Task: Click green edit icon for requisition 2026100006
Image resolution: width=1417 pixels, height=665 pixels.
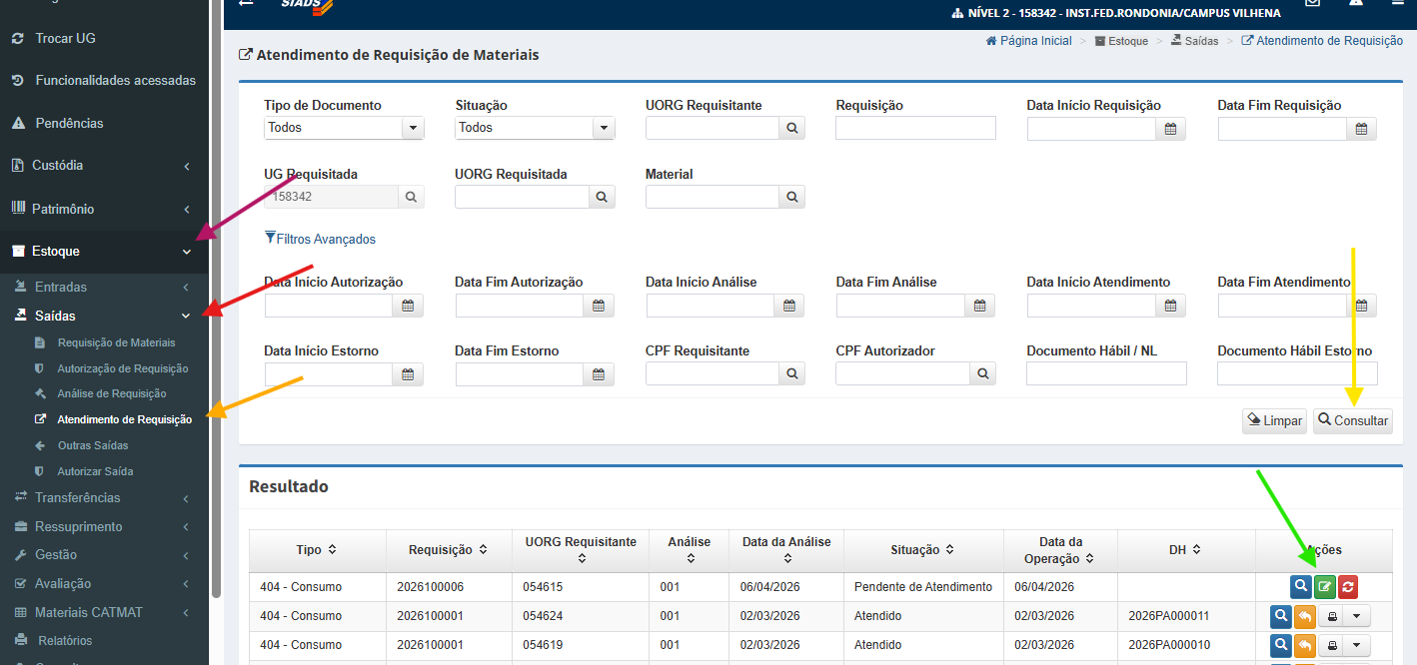Action: pyautogui.click(x=1324, y=587)
